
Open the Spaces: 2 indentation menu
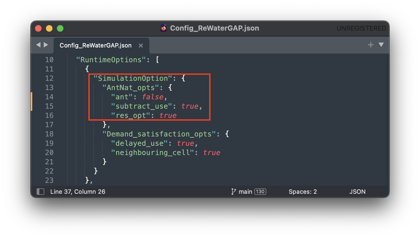[x=302, y=192]
